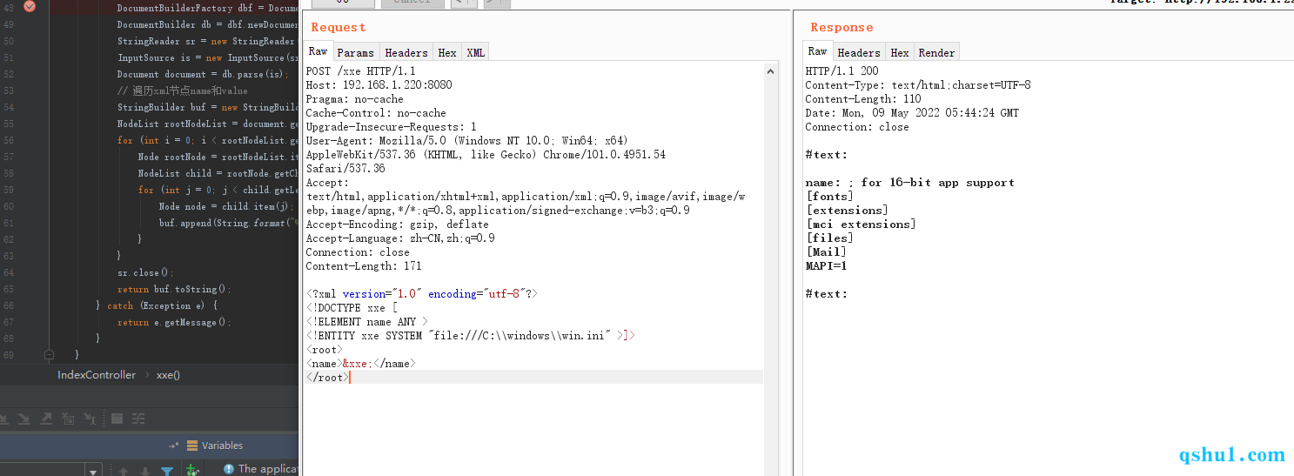1294x476 pixels.
Task: Click the Step Out debugger icon
Action: pyautogui.click(x=46, y=419)
